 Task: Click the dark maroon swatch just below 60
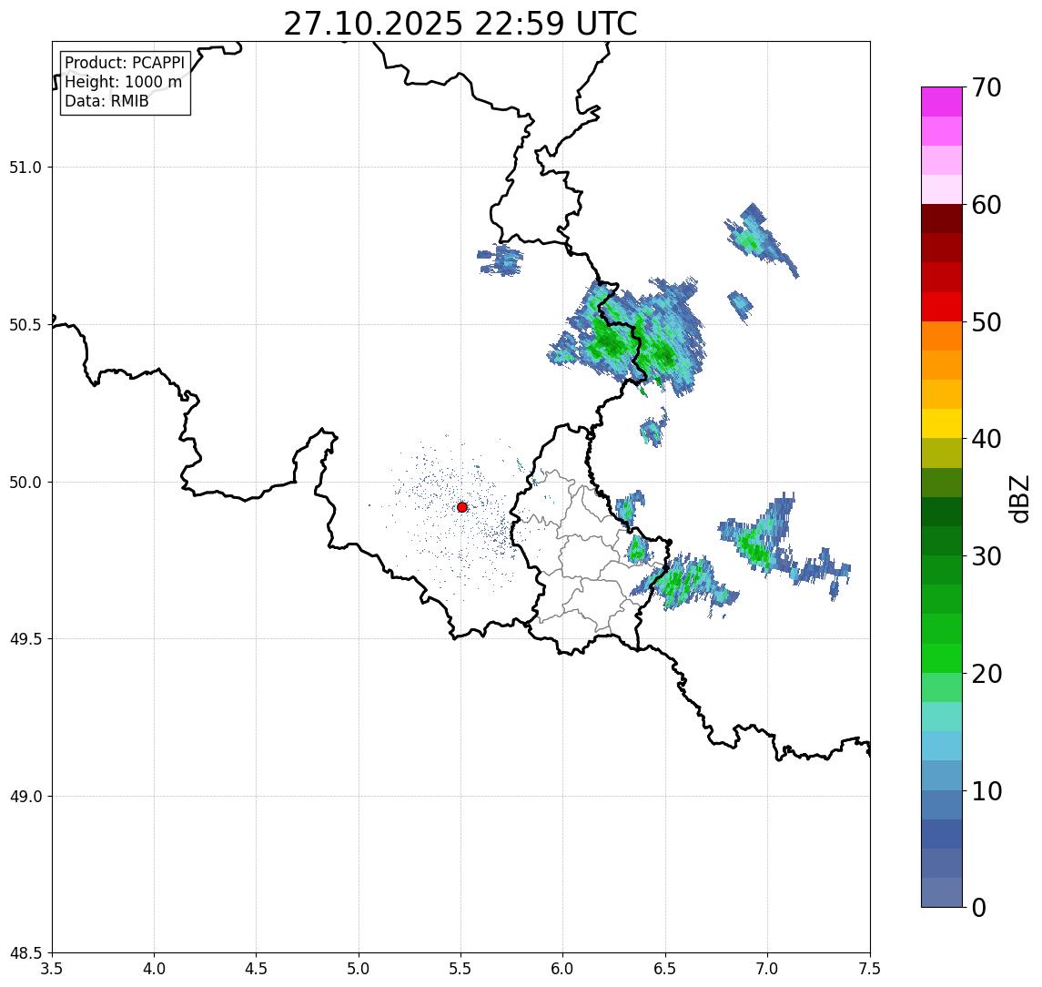click(942, 219)
